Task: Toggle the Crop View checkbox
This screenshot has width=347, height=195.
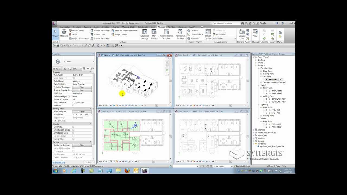Action: tap(73, 127)
